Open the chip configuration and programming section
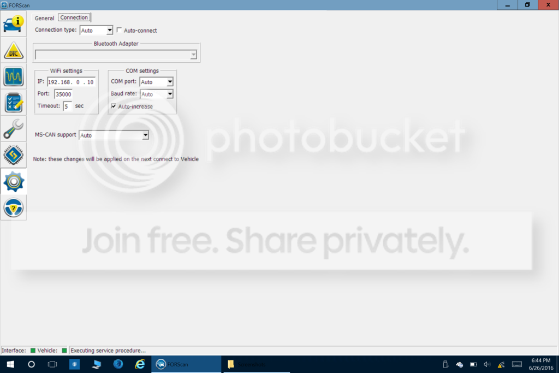 (14, 155)
